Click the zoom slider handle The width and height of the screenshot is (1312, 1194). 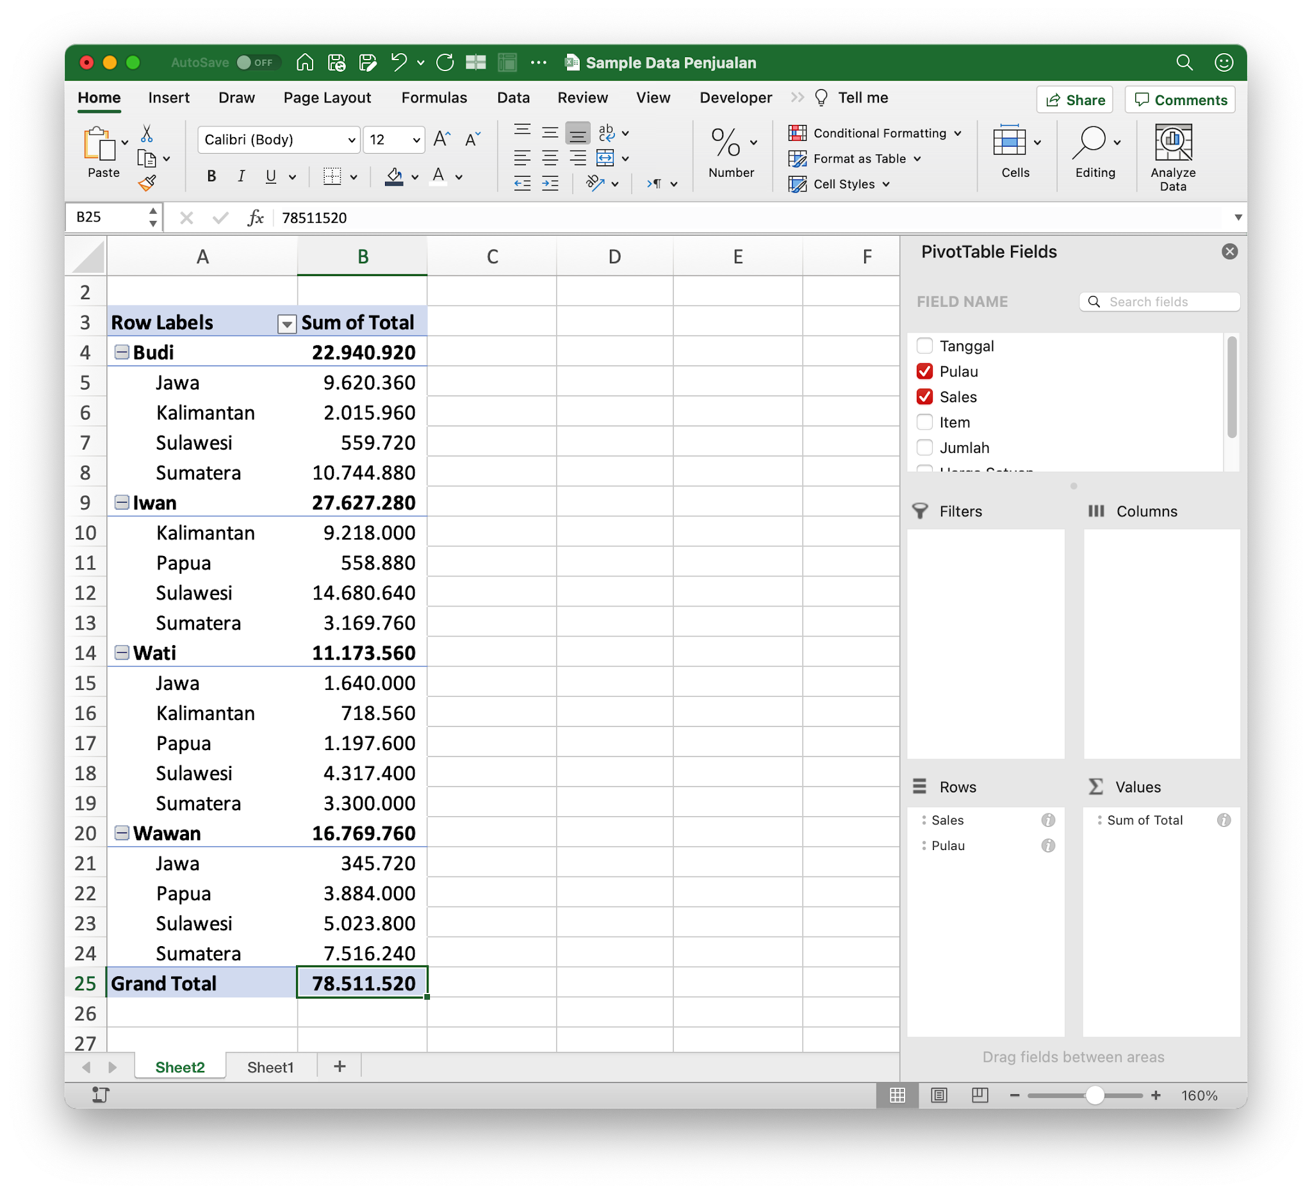pos(1095,1095)
